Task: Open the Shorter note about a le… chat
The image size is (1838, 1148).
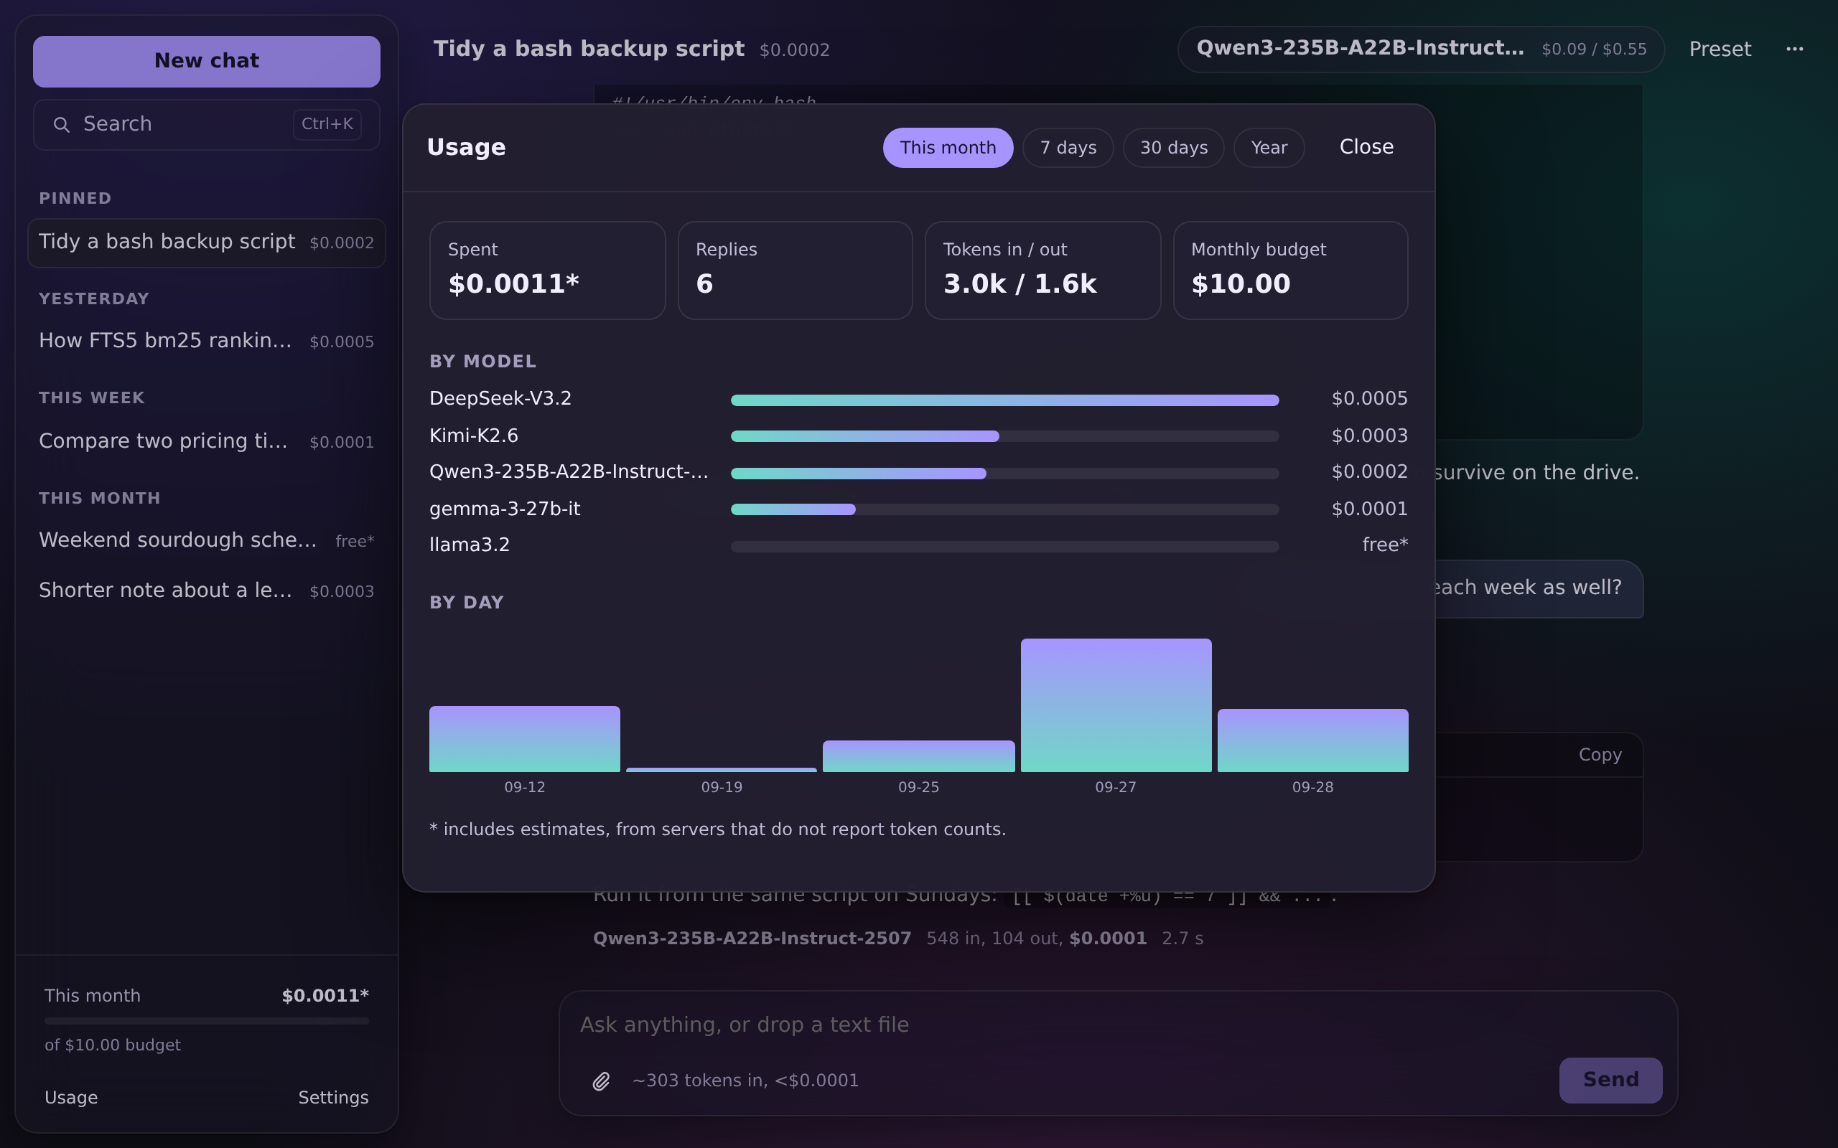Action: click(207, 591)
